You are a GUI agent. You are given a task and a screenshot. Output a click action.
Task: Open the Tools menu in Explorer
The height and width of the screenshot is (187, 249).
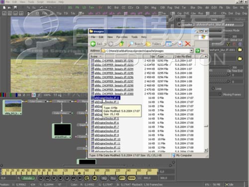click(134, 37)
